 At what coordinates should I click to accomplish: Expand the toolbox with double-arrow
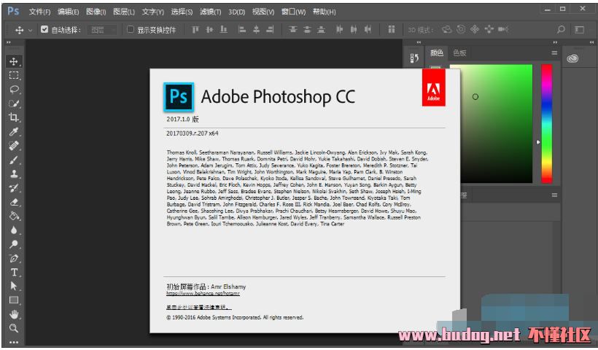click(9, 42)
